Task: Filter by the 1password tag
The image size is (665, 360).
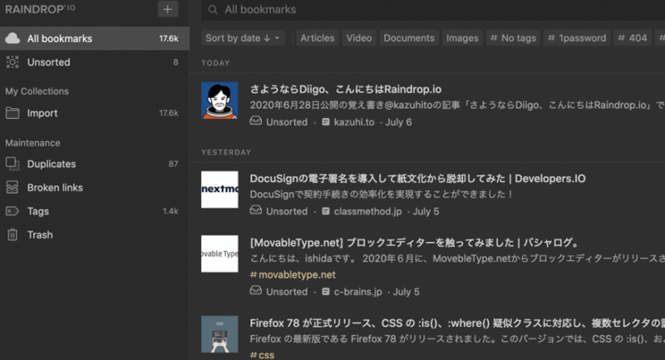Action: pos(577,38)
